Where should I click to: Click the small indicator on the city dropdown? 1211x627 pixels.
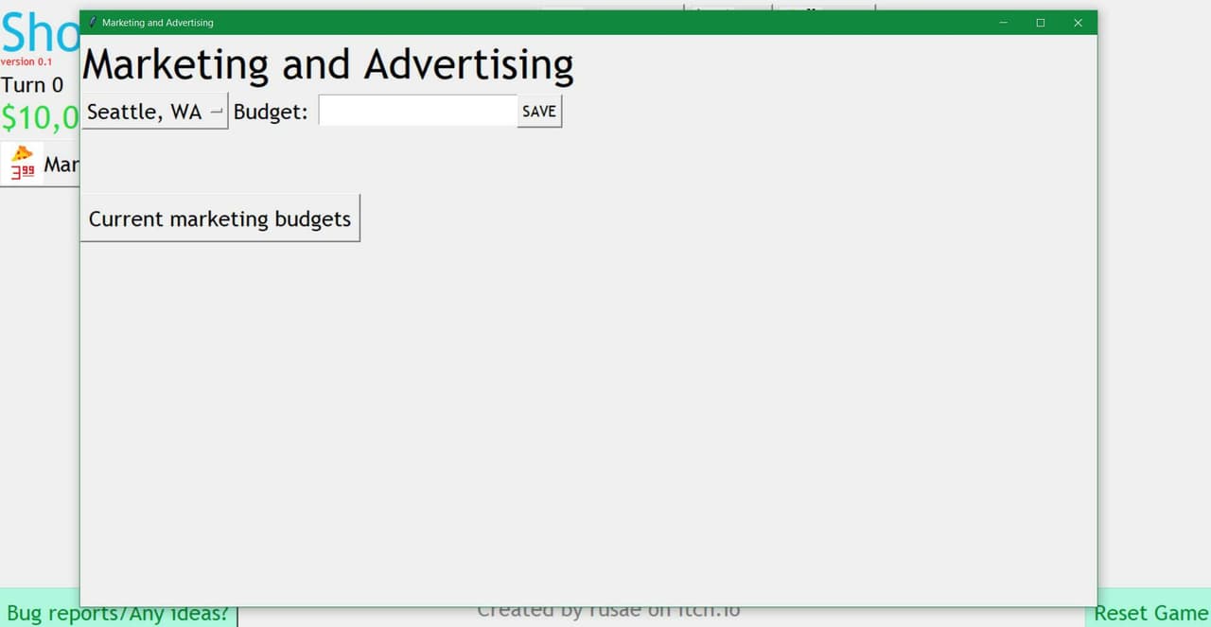tap(216, 112)
